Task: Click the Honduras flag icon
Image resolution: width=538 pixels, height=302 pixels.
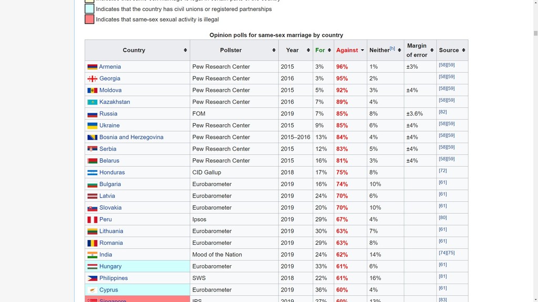Action: click(92, 172)
